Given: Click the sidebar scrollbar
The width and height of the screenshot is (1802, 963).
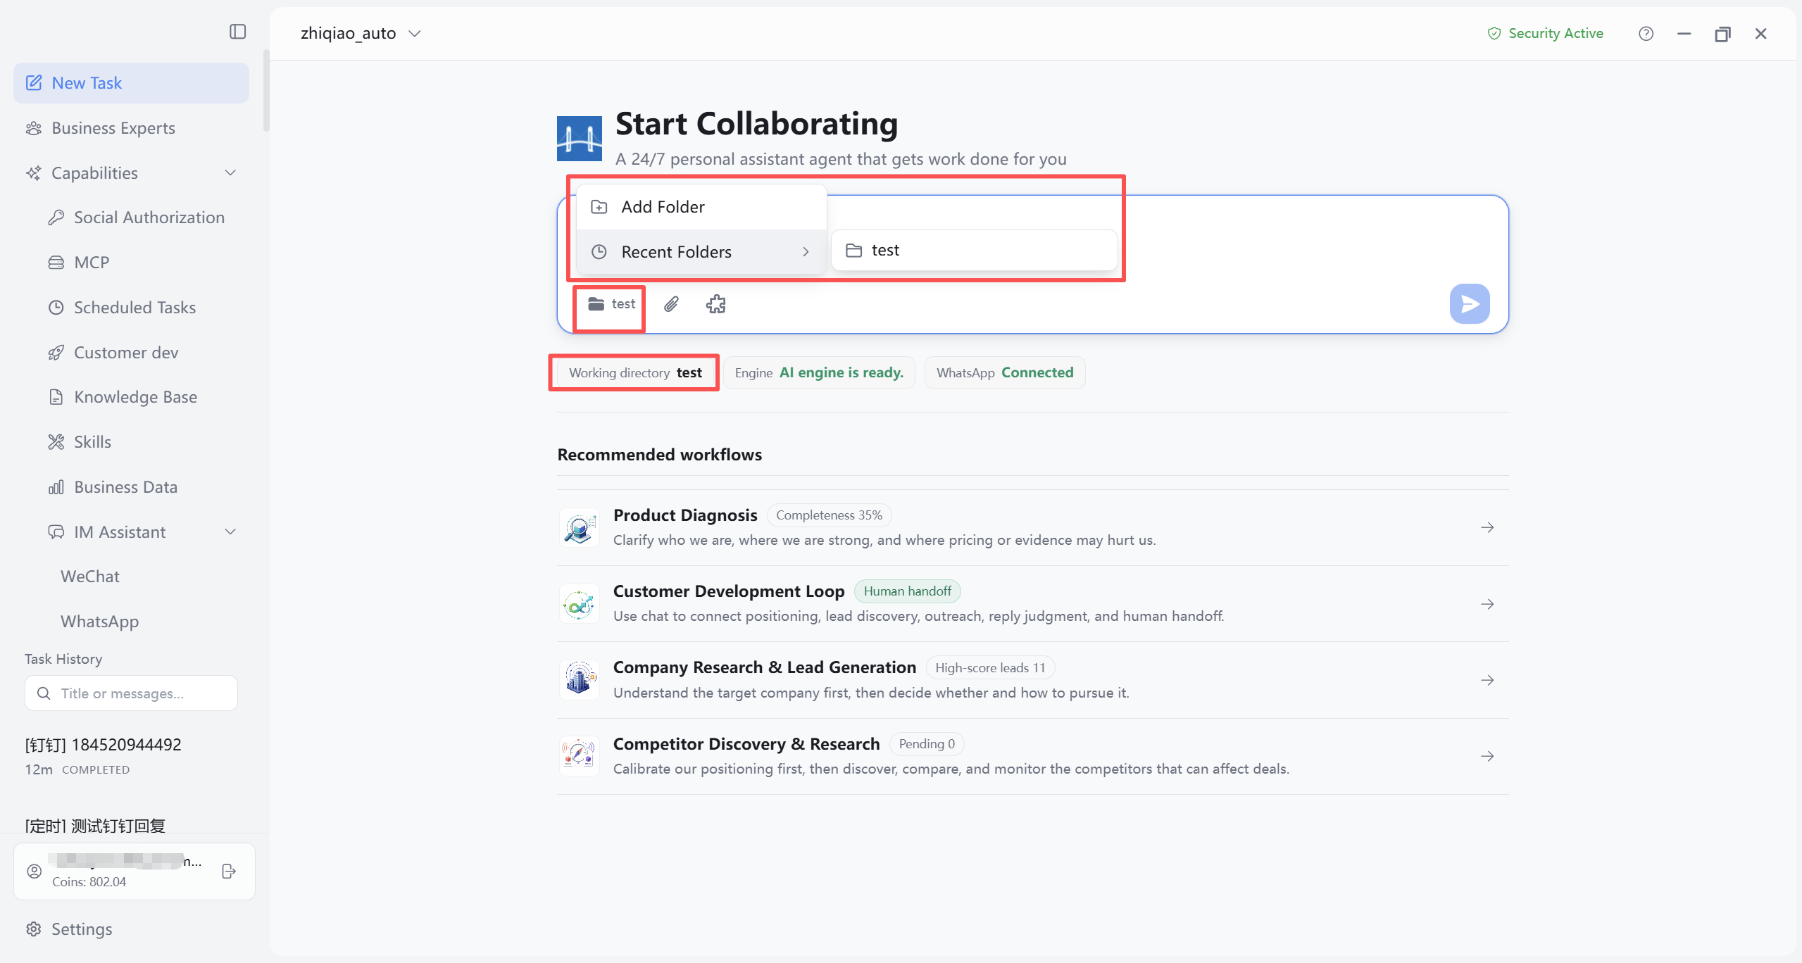Looking at the screenshot, I should (x=265, y=91).
